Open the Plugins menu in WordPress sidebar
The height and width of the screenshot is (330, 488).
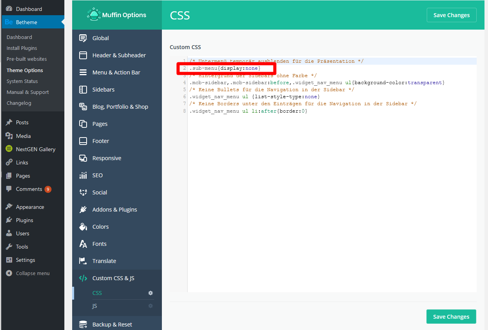tap(33, 220)
